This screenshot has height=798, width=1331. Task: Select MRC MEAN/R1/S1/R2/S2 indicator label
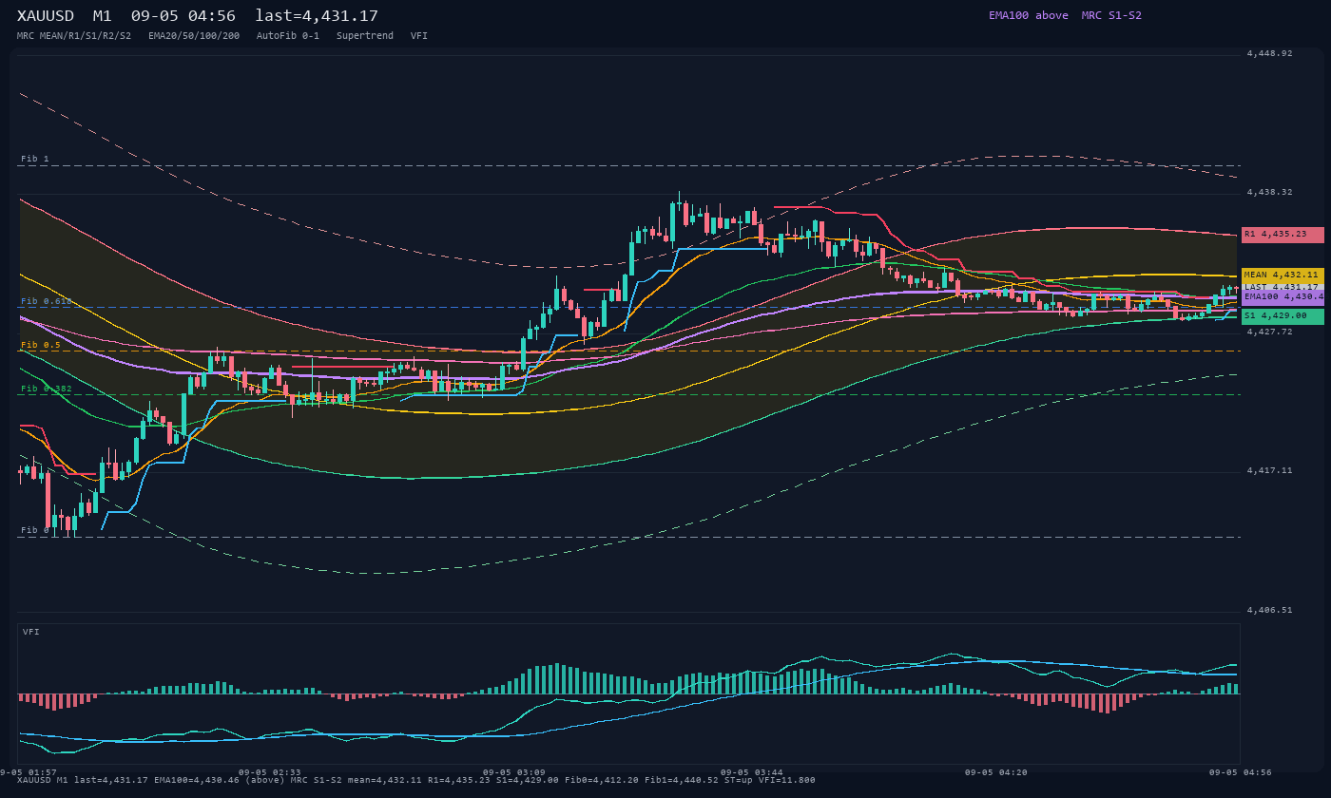(x=74, y=35)
